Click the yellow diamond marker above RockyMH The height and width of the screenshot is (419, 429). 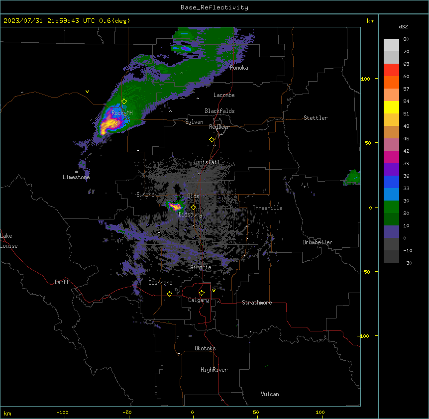click(x=124, y=102)
